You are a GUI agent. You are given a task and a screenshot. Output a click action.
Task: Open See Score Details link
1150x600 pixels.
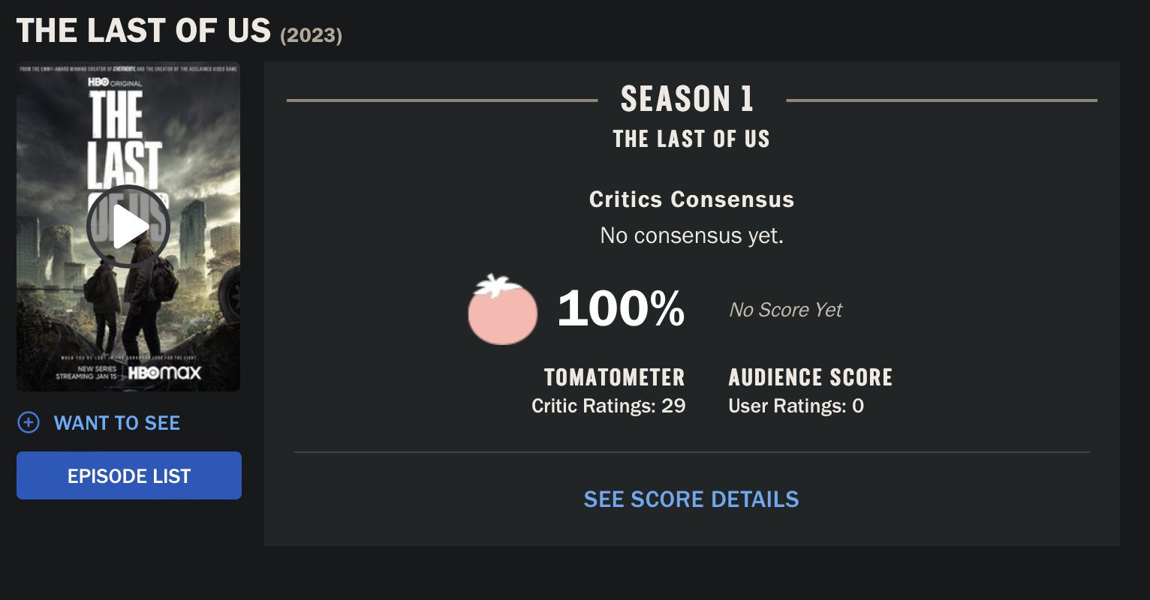691,499
